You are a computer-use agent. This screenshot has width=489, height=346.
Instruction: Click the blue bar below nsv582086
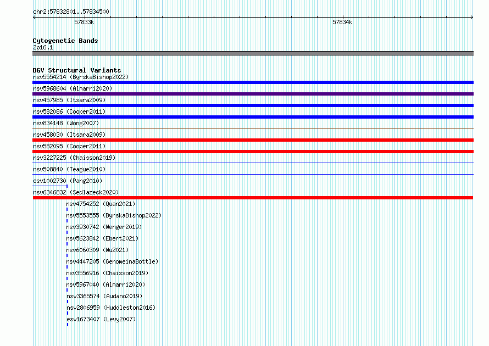253,117
